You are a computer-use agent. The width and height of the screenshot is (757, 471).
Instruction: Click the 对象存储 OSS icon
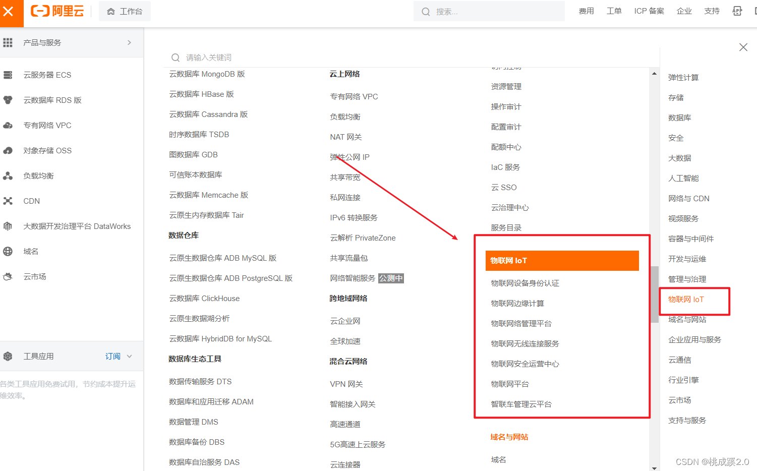pyautogui.click(x=8, y=151)
